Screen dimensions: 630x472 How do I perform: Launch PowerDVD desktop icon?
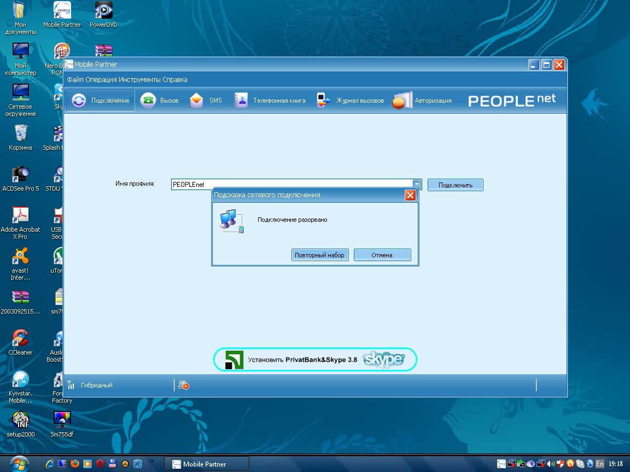point(103,15)
